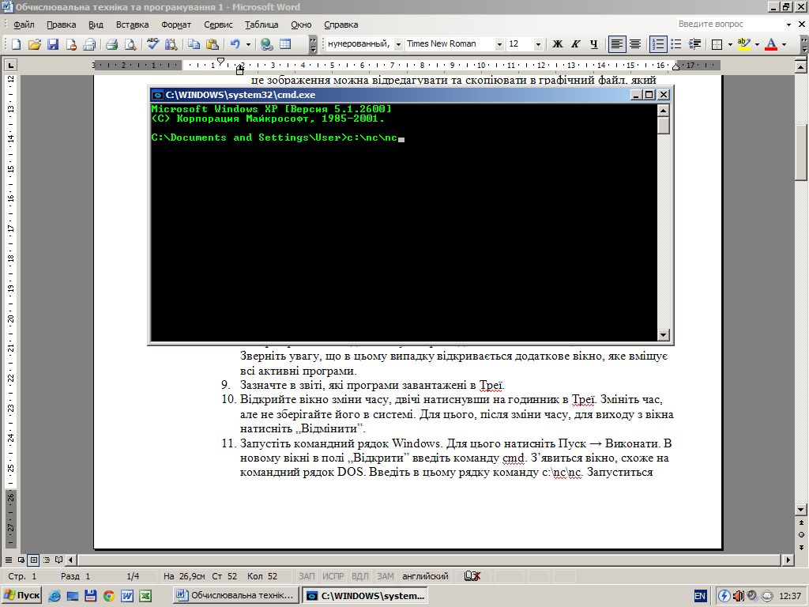
Task: Click Next Page double-arrow on Word's vertical scrollbar
Action: click(x=801, y=547)
